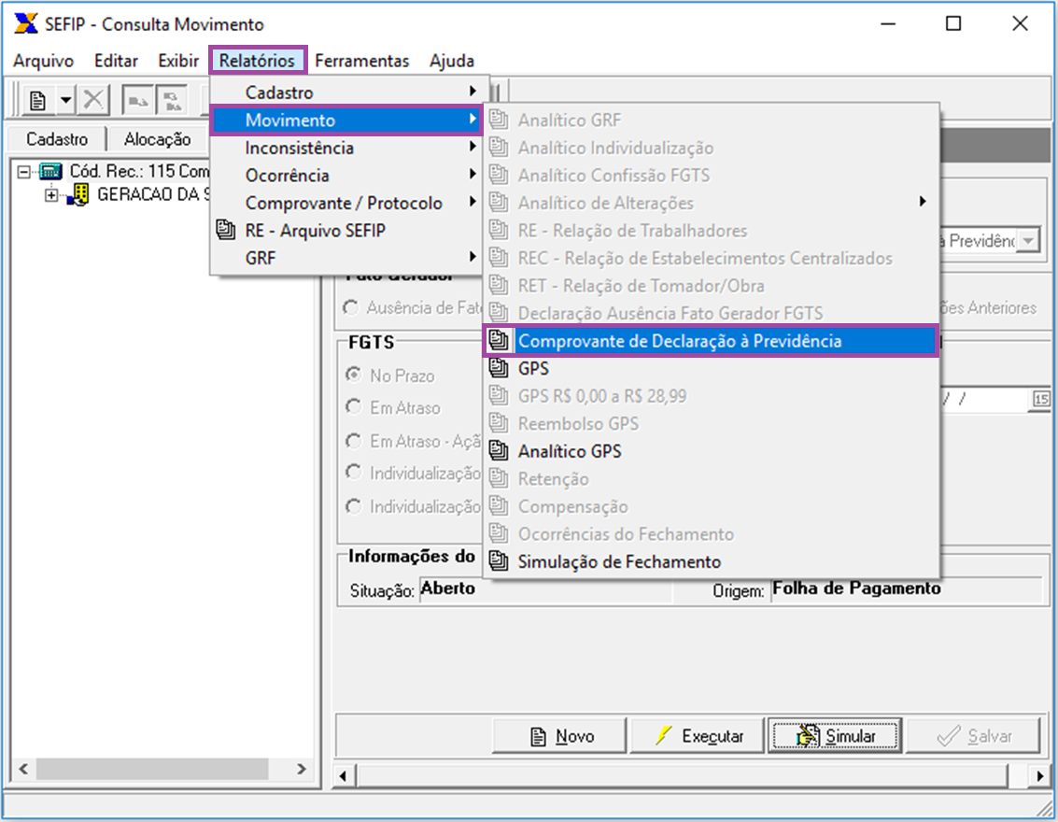Image resolution: width=1058 pixels, height=822 pixels.
Task: Expand the Comprovante / Protocolo submenu
Action: 346,203
